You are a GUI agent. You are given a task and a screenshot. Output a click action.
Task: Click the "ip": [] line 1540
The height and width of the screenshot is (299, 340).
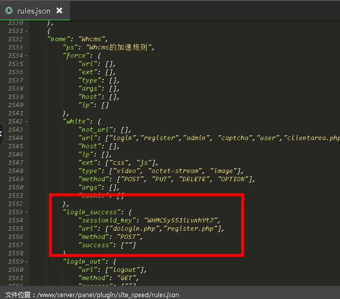pos(93,105)
